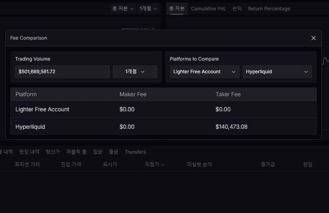Open the 1개월 period dropdown in Trading Volume
329x213 pixels.
pos(135,72)
